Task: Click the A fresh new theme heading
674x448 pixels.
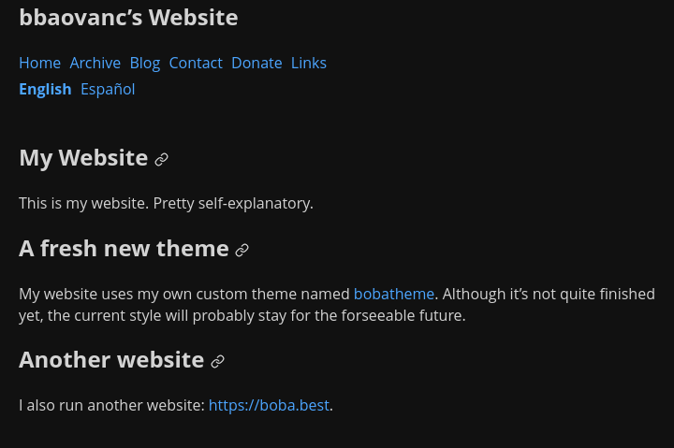Action: pos(124,248)
